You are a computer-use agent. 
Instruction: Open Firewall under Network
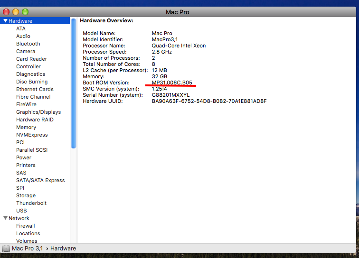(26, 226)
